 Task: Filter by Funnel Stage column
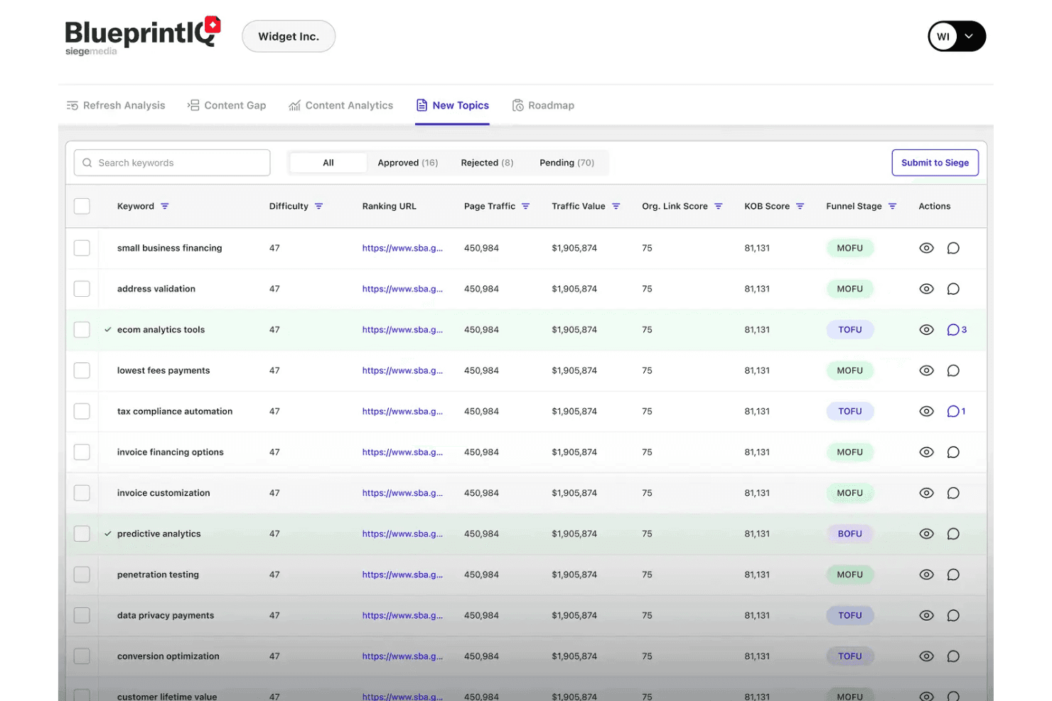pos(893,206)
